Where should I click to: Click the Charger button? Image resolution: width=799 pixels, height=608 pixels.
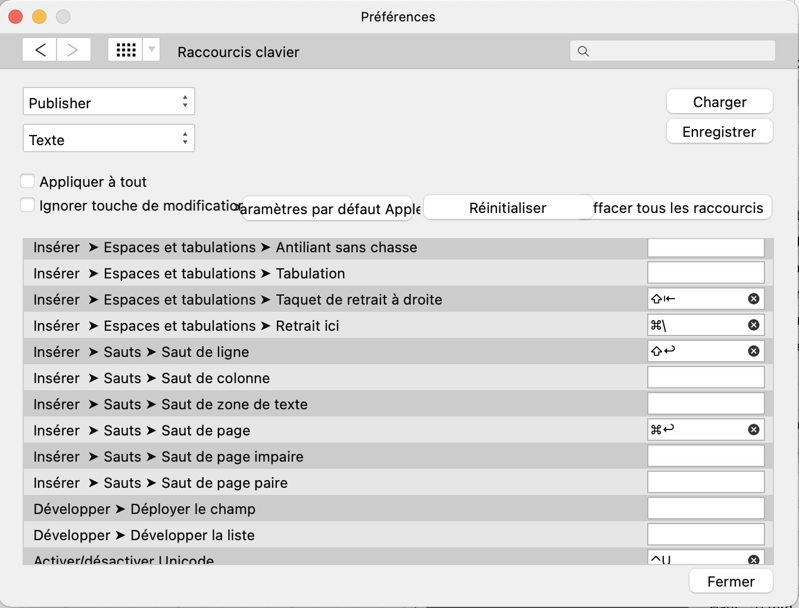pos(720,102)
